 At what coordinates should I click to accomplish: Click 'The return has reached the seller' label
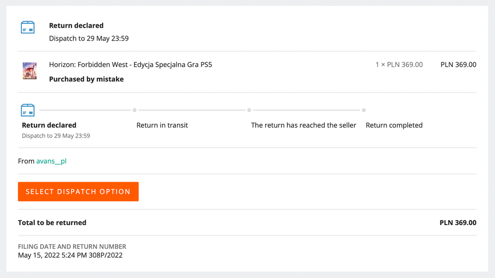tap(303, 125)
